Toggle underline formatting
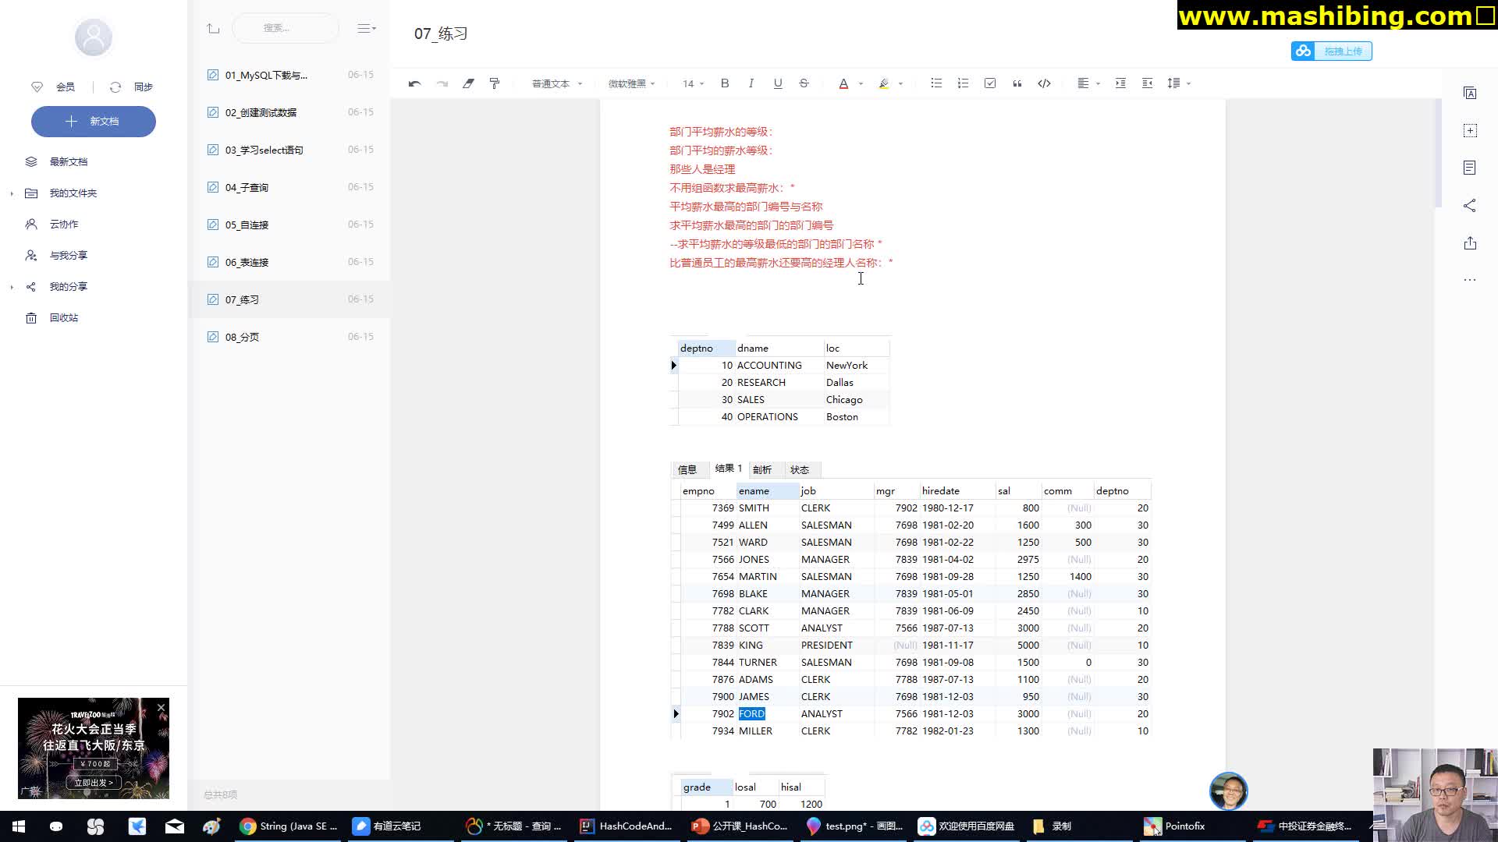The height and width of the screenshot is (842, 1498). point(778,83)
